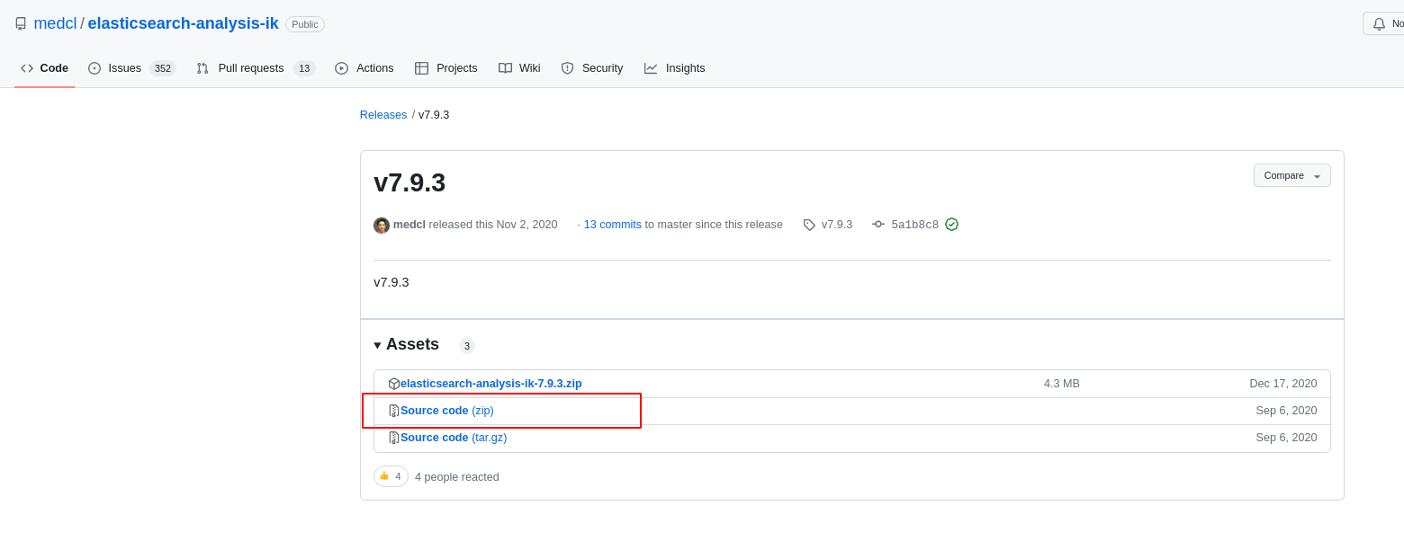This screenshot has width=1404, height=541.
Task: Open the Wiki tab
Action: click(x=519, y=68)
